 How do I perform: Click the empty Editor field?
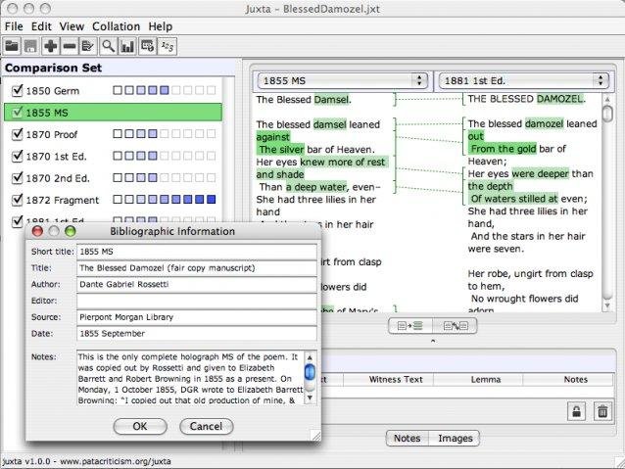[197, 301]
